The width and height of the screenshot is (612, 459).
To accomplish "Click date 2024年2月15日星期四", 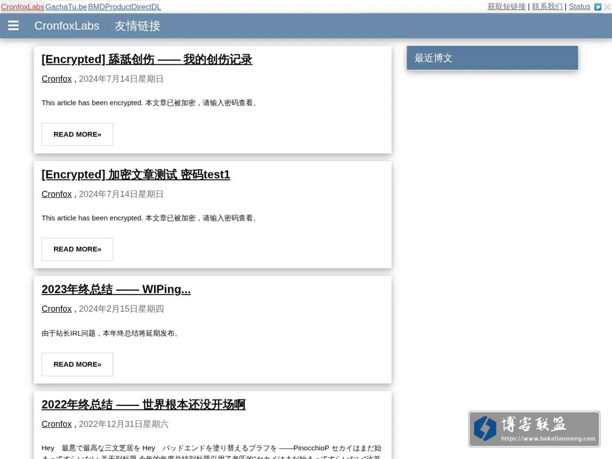I will tap(121, 309).
